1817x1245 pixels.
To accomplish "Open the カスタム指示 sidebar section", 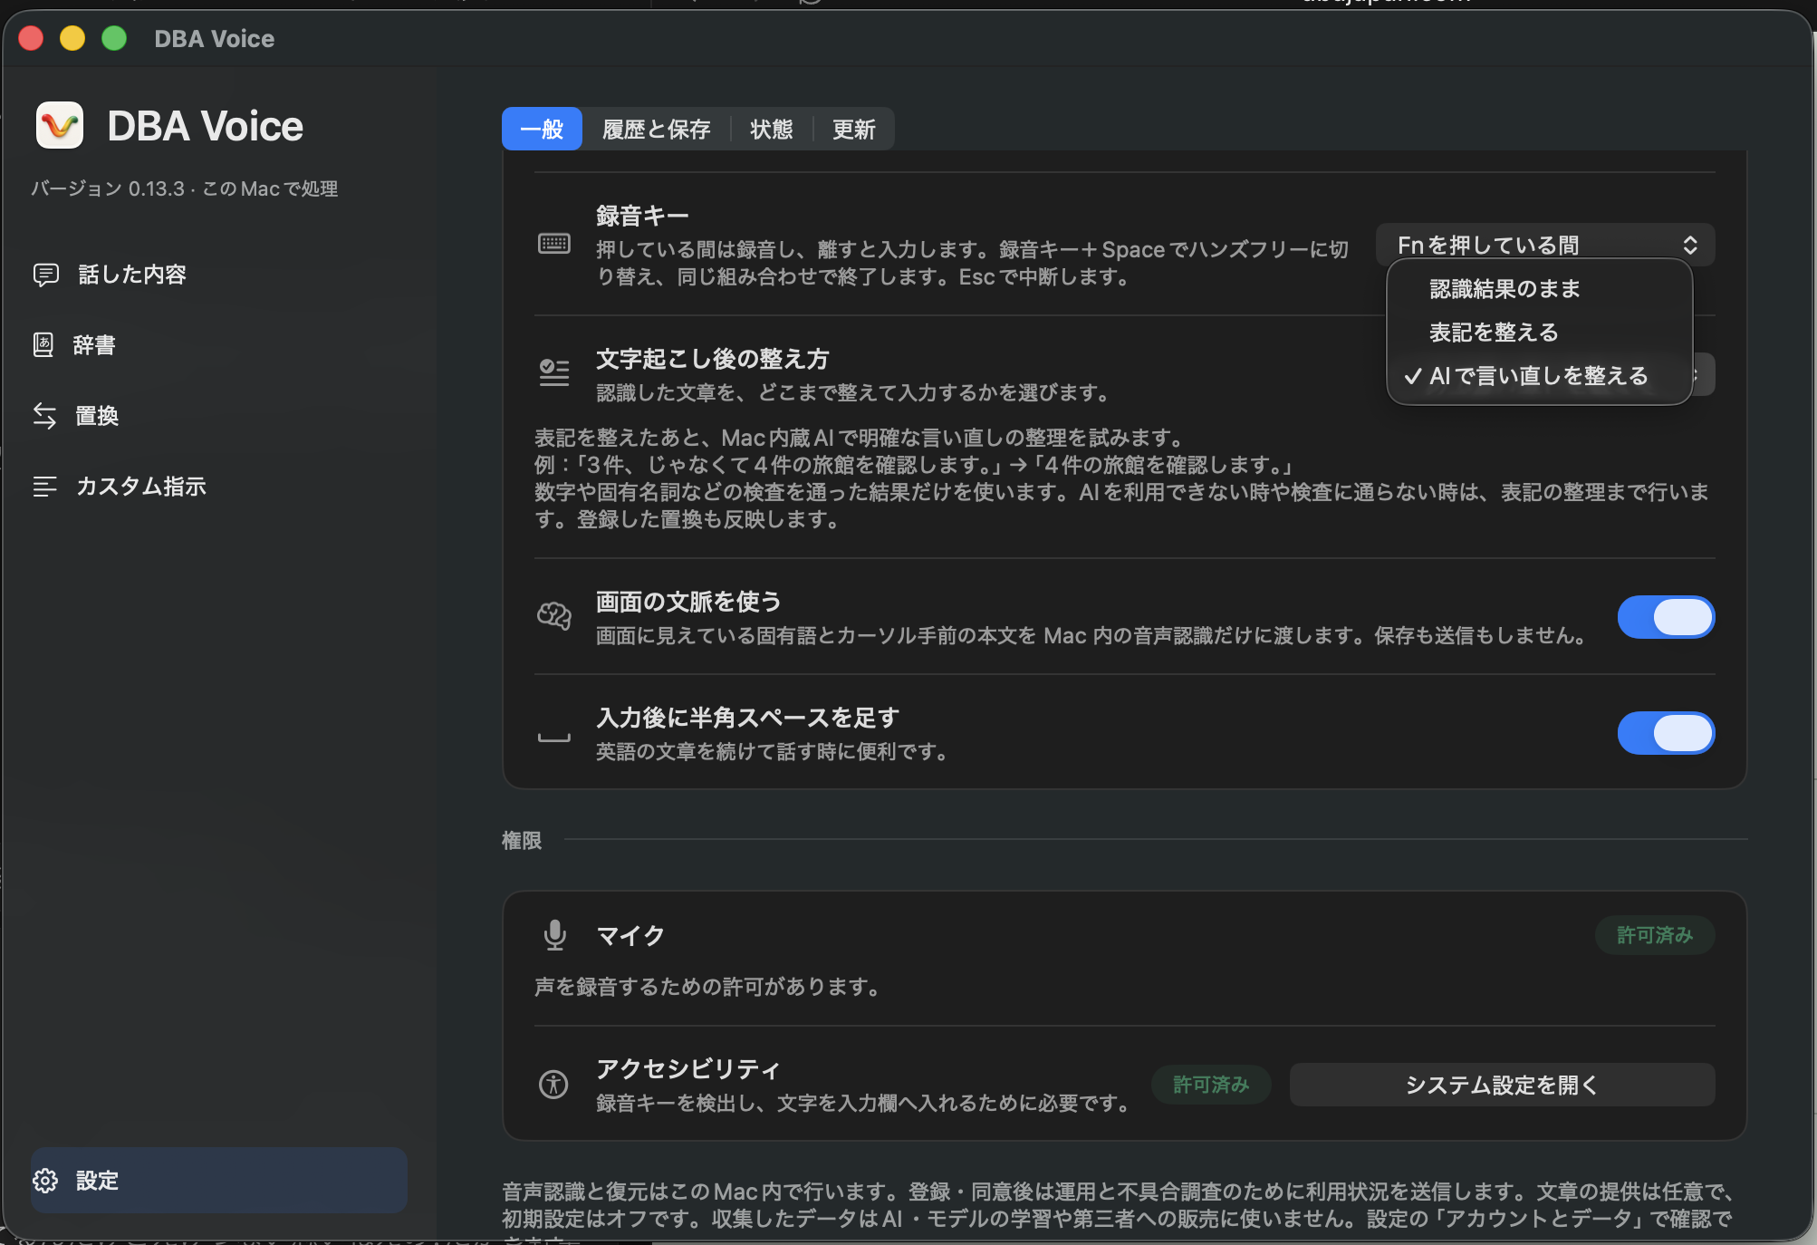I will pos(218,487).
